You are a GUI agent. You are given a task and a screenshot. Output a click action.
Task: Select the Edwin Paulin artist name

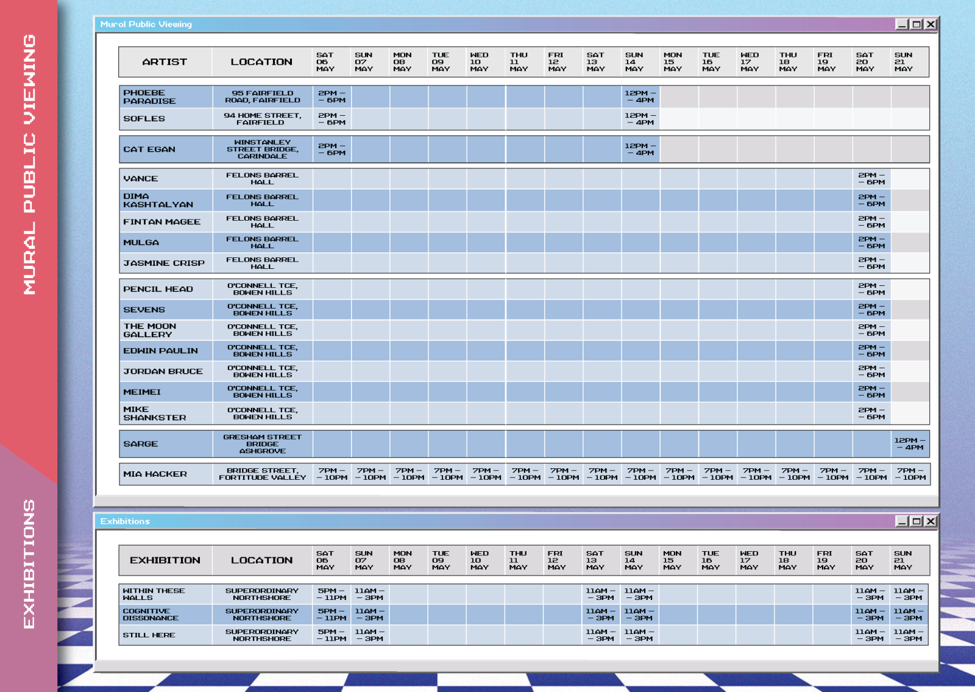pos(161,351)
